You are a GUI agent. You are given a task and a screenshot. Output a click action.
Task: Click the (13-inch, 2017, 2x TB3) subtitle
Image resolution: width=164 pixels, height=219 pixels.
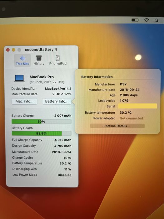[x=47, y=82]
